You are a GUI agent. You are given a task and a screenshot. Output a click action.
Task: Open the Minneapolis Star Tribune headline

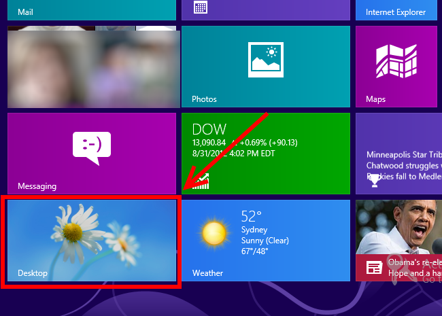tap(404, 155)
